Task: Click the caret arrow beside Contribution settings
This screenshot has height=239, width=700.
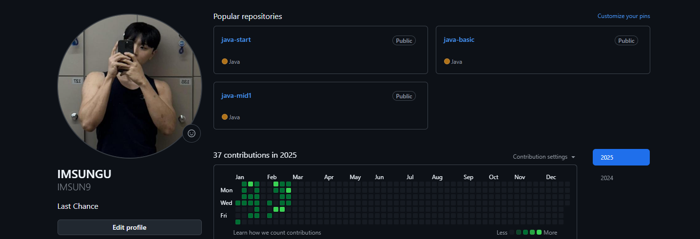Action: tap(573, 157)
